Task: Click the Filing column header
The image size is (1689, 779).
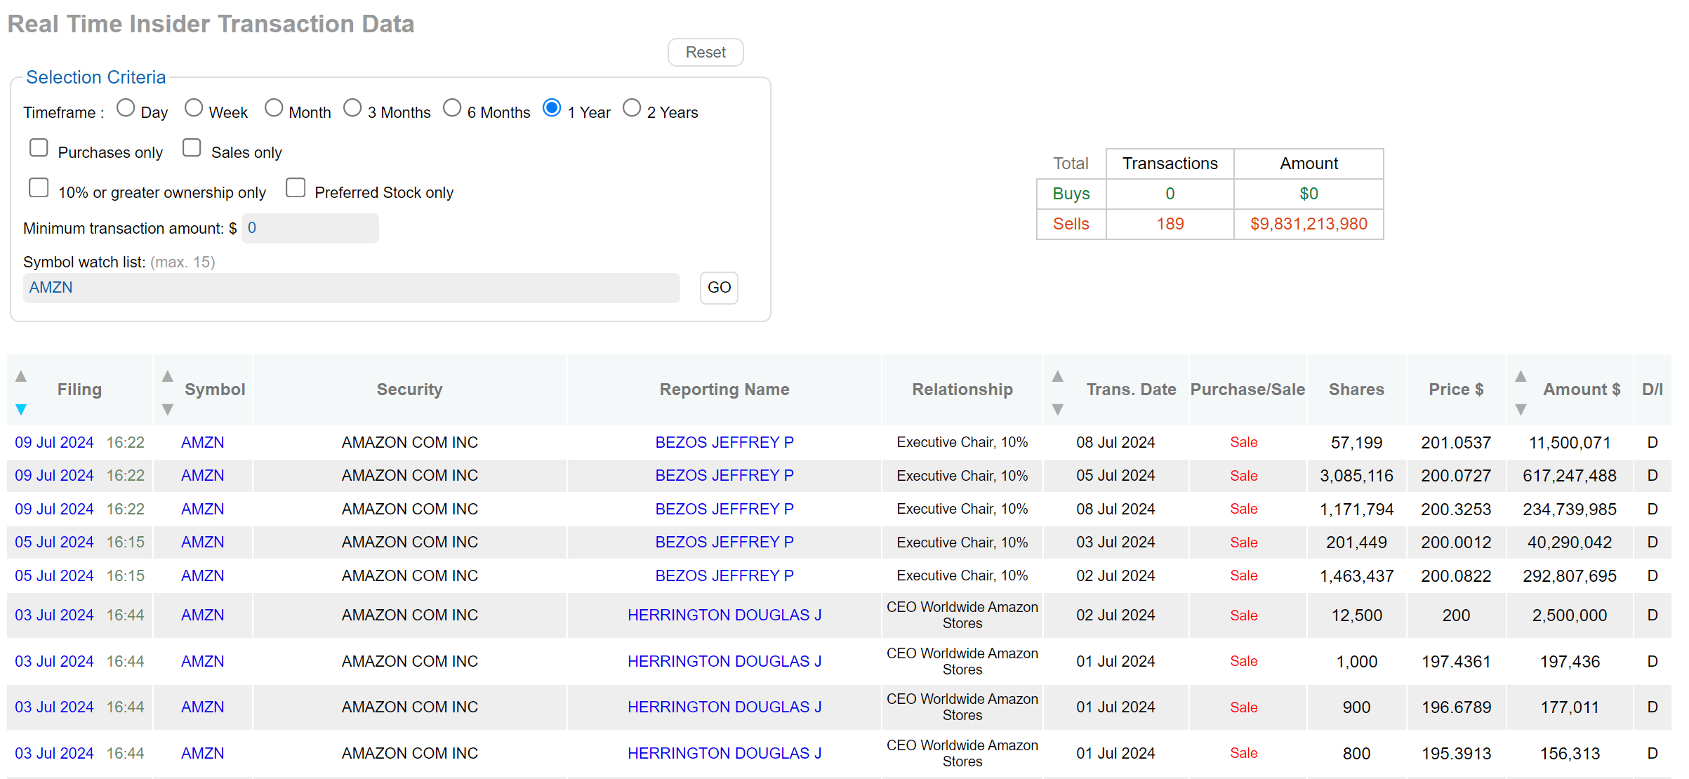Action: pyautogui.click(x=79, y=390)
